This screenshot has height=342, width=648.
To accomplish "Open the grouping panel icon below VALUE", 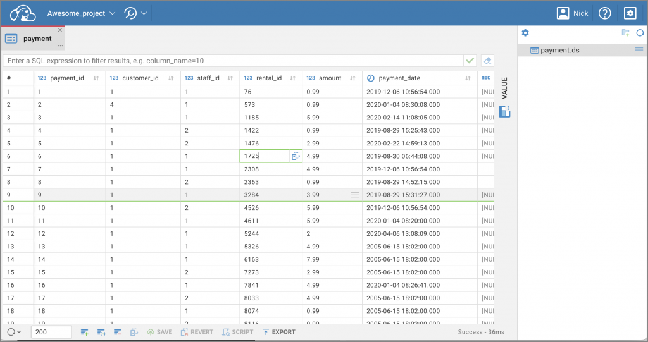I will [504, 111].
